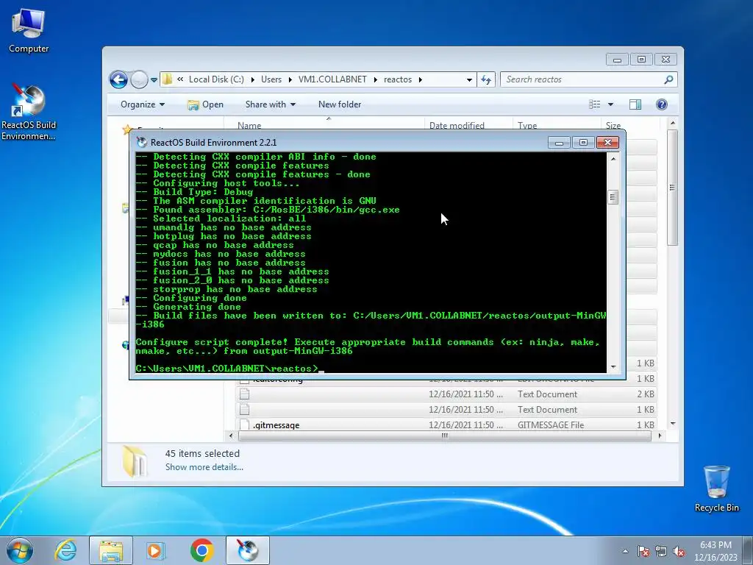Click the Explorer scrollbar down arrow

672,424
